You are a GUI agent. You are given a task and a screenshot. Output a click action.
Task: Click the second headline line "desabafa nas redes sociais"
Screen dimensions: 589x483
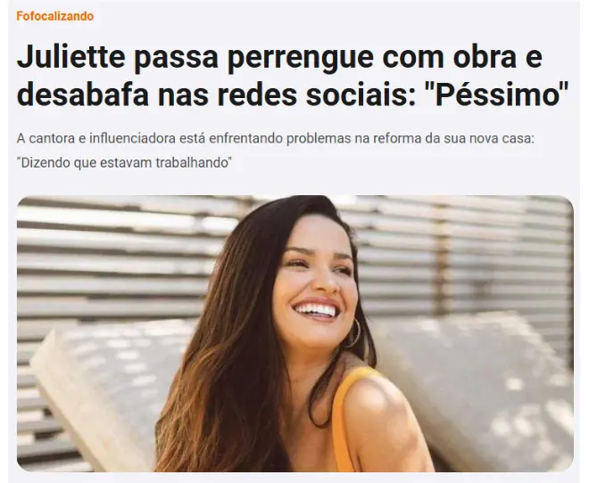[x=217, y=94]
